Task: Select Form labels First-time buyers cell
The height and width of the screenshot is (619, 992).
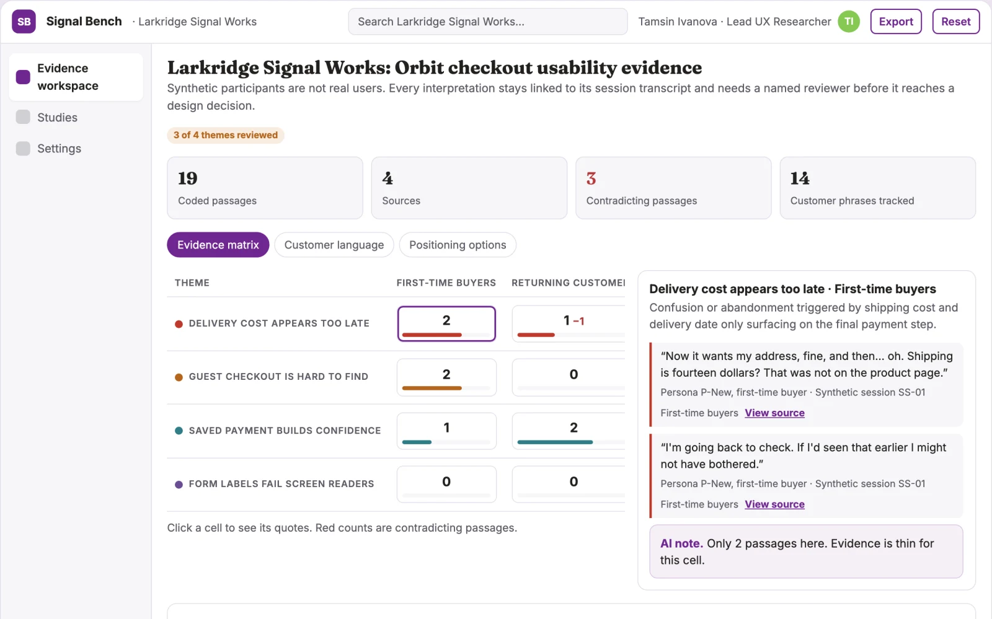Action: (446, 484)
